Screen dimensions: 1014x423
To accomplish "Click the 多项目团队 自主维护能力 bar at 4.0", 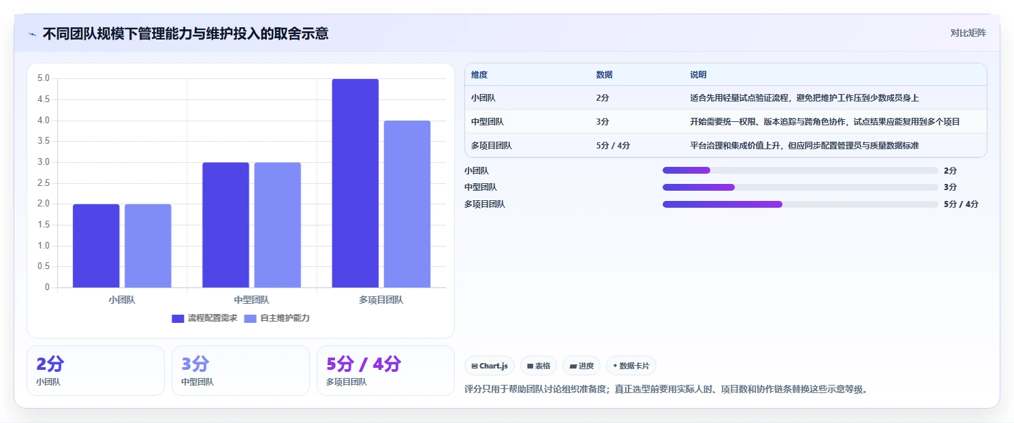I will pos(407,204).
